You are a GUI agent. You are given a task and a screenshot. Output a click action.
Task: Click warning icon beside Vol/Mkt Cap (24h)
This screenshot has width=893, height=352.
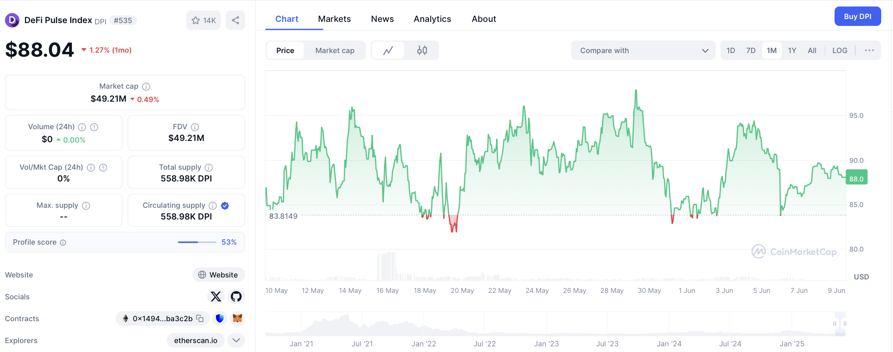[103, 168]
